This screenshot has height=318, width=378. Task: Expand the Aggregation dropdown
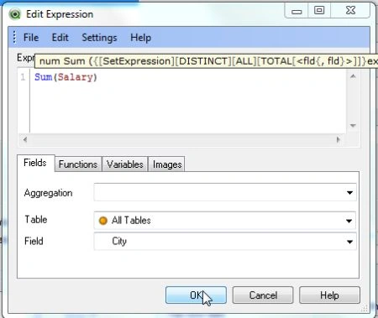click(225, 192)
